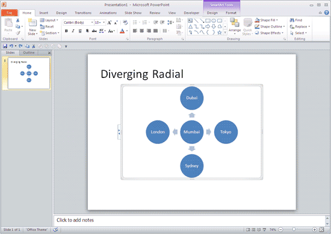
Task: Click Fit slide to current window icon
Action: pos(321,230)
